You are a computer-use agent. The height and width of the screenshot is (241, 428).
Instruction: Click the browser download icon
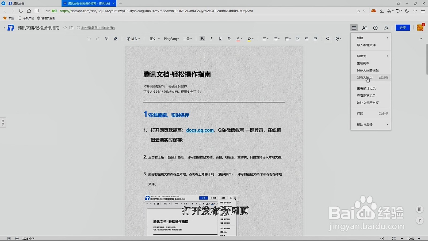382,11
